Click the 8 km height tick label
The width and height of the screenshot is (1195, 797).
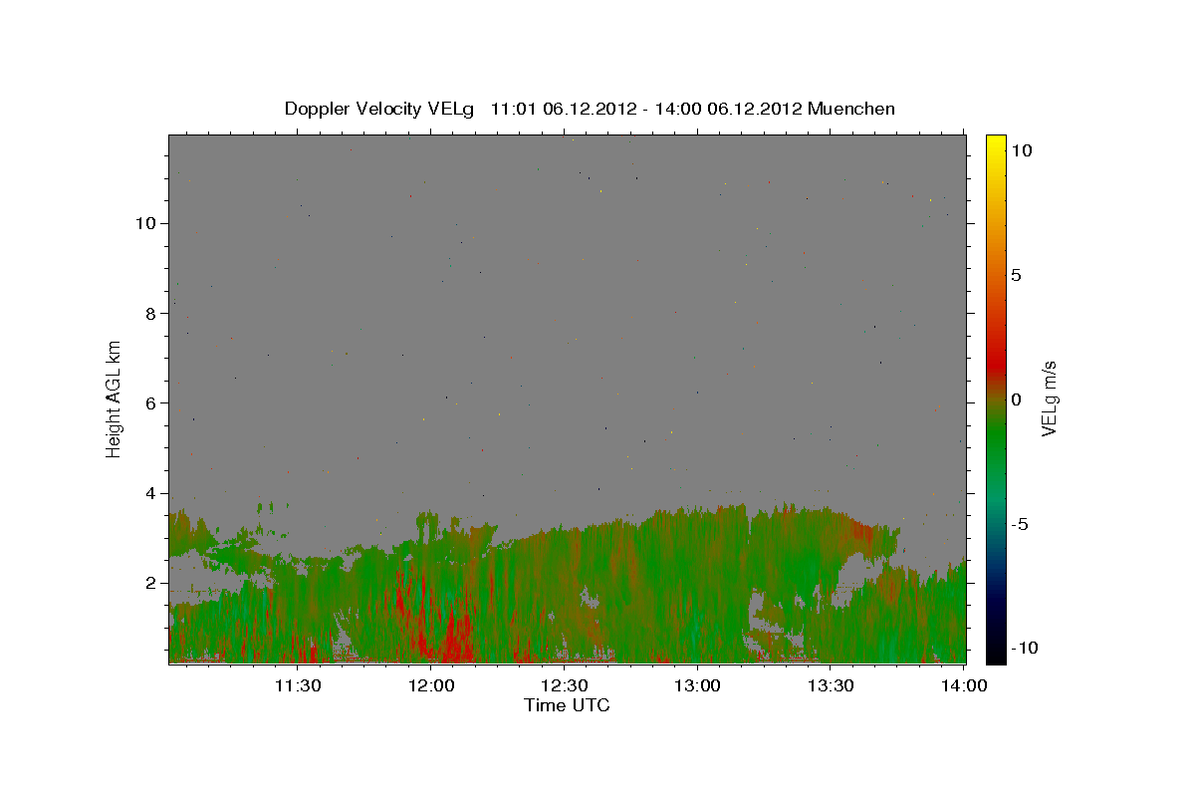151,313
